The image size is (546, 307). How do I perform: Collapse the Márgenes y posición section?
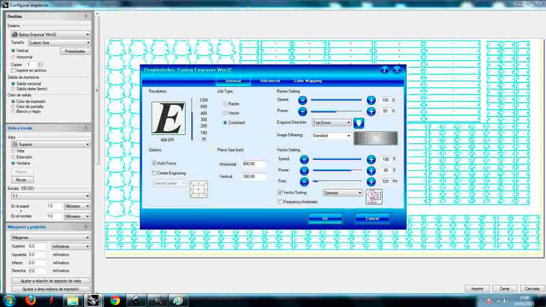(86, 227)
